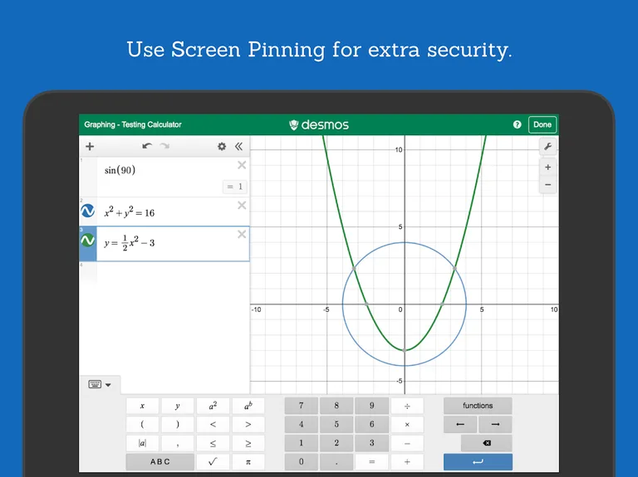Tap number key 2
The height and width of the screenshot is (477, 638).
336,443
